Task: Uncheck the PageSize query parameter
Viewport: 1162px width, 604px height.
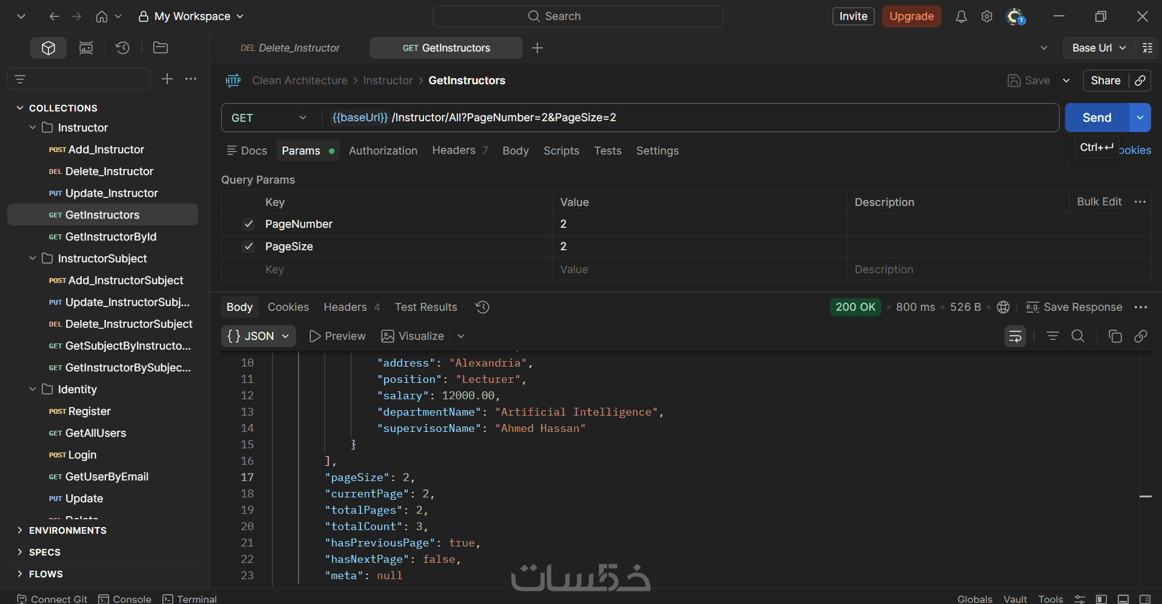Action: (x=248, y=247)
